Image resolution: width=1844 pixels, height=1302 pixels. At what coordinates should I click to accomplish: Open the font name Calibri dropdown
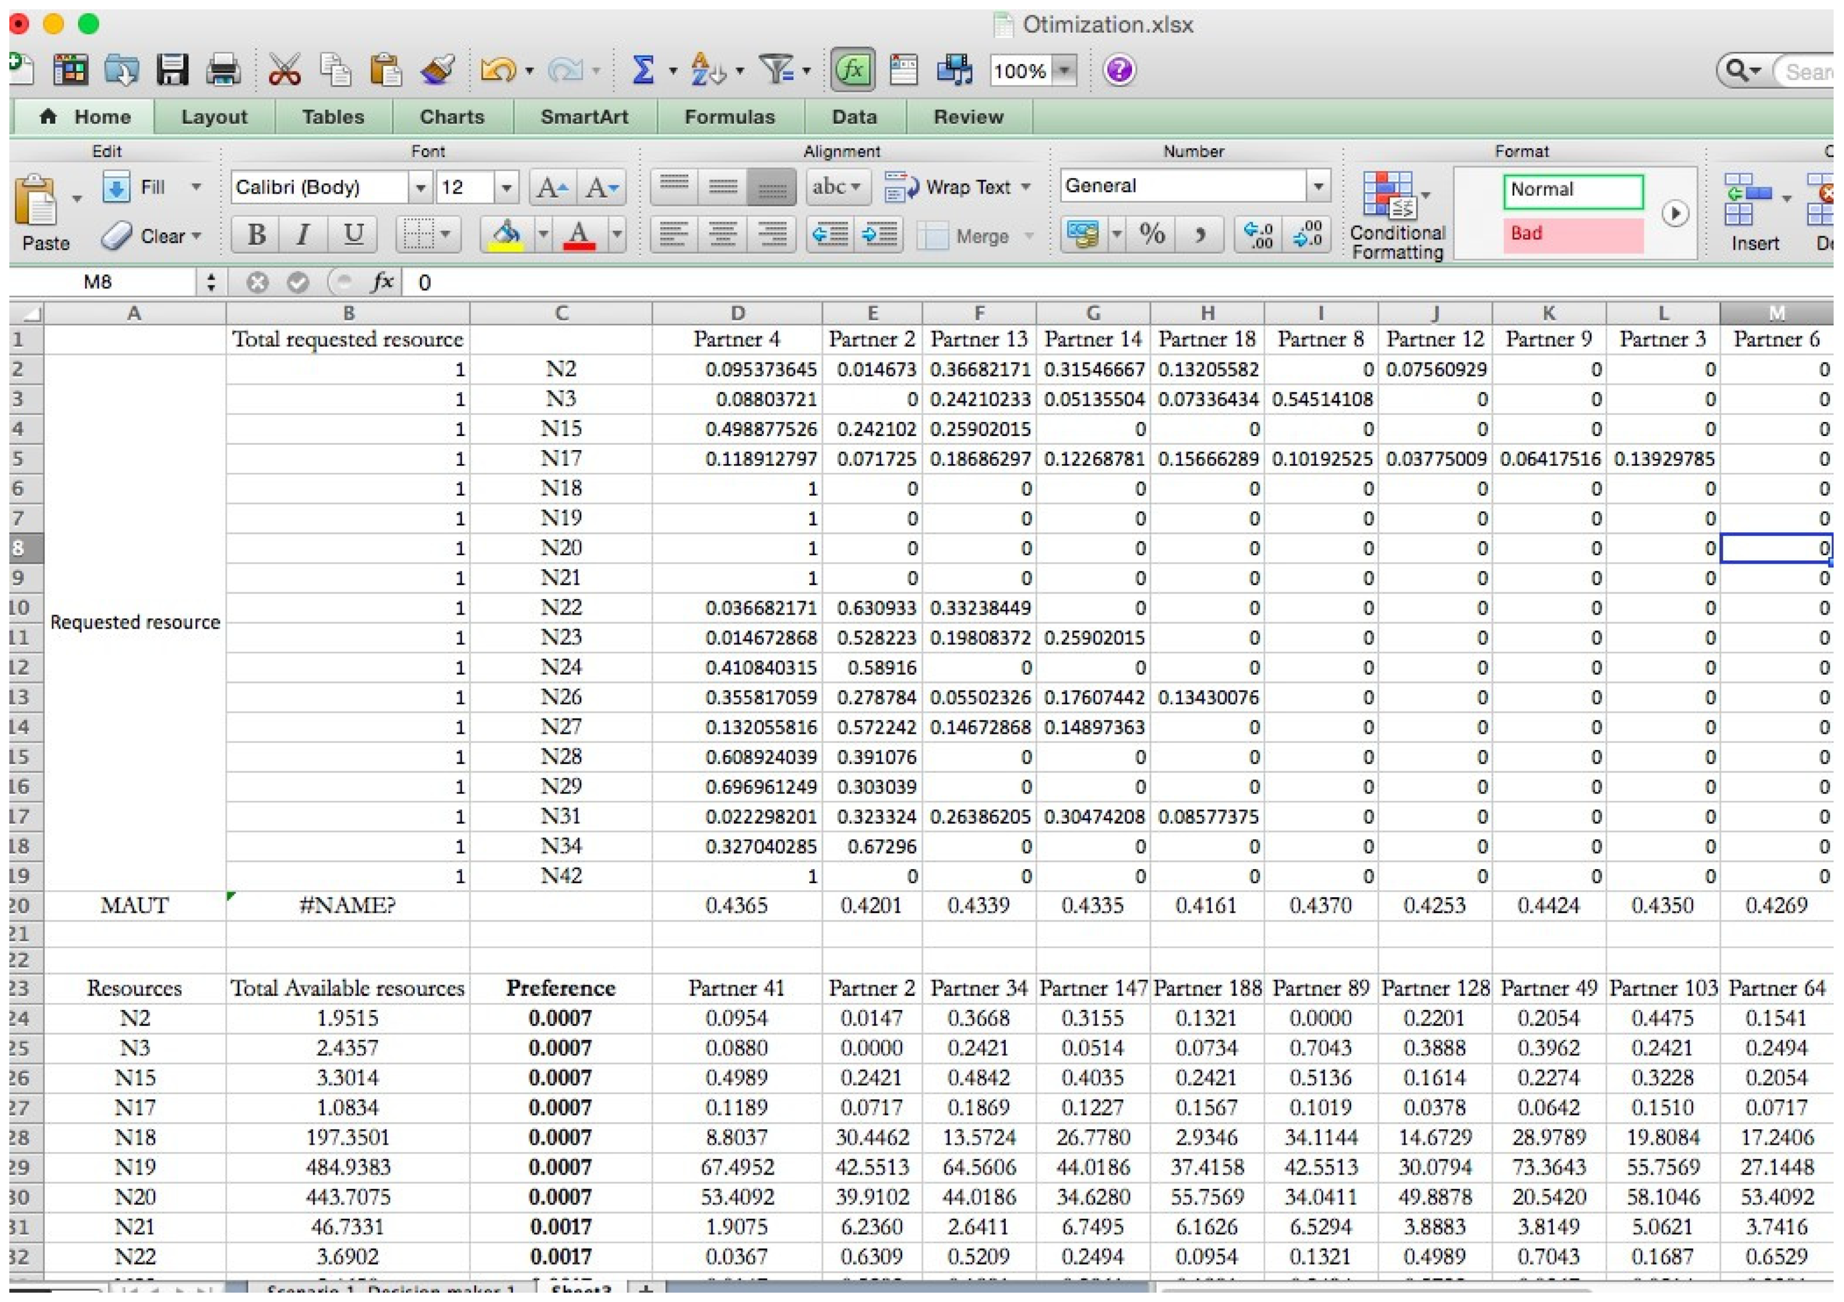tap(420, 188)
